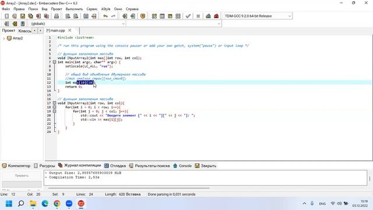Viewport: 373px width, 210px height.
Task: Start debugging with the checkmark icon
Action: pos(188,16)
